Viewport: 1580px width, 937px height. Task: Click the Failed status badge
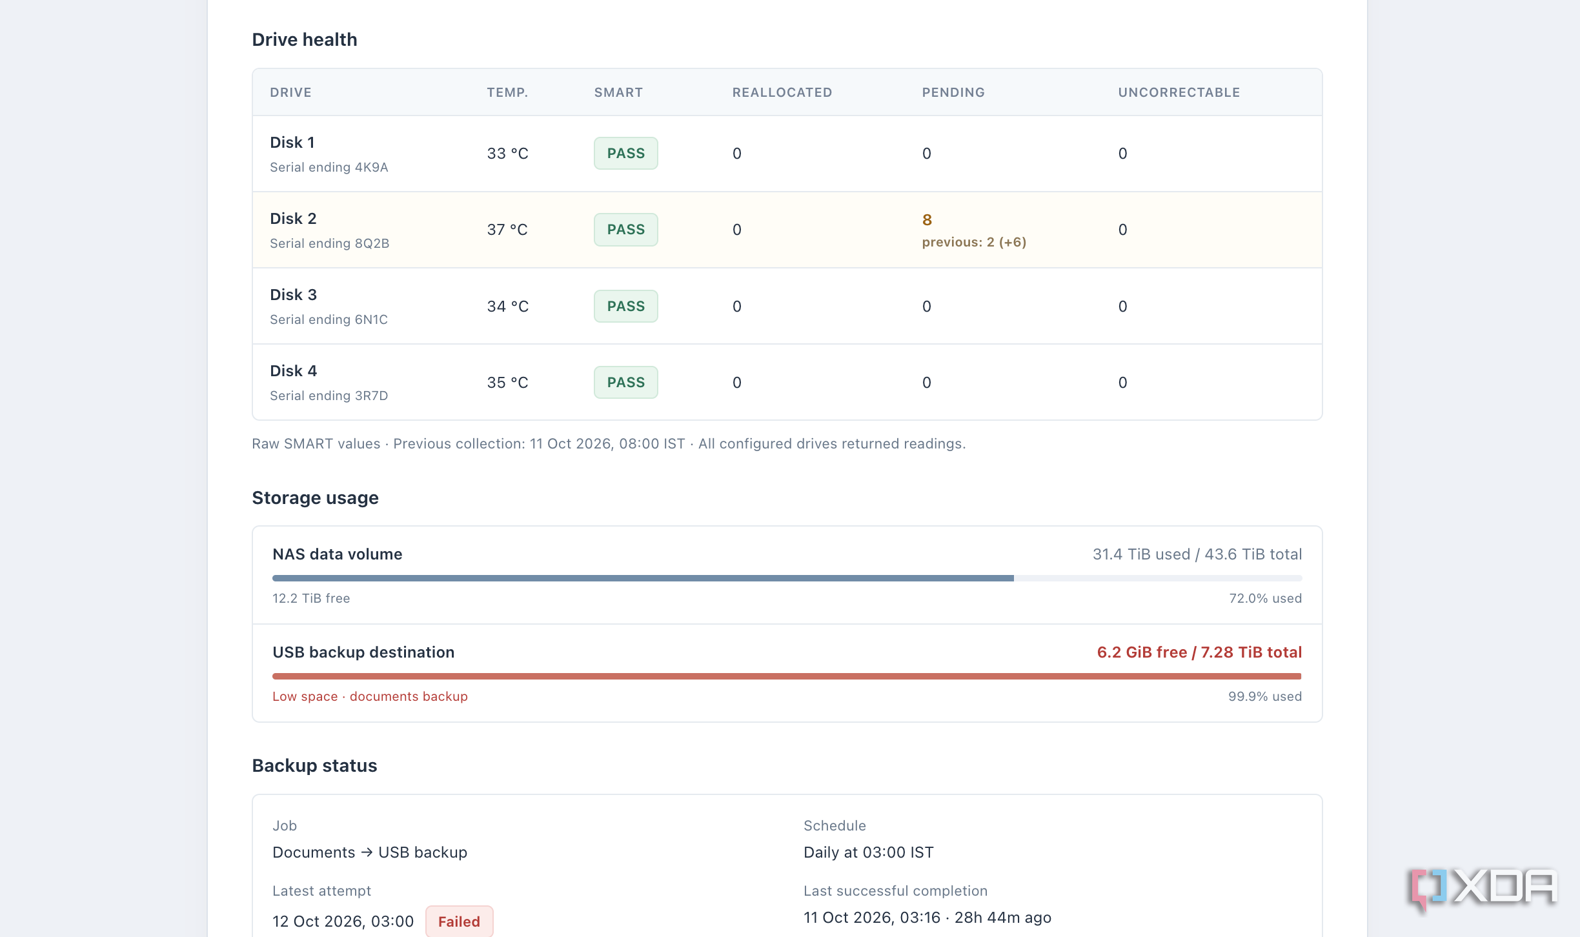point(459,921)
